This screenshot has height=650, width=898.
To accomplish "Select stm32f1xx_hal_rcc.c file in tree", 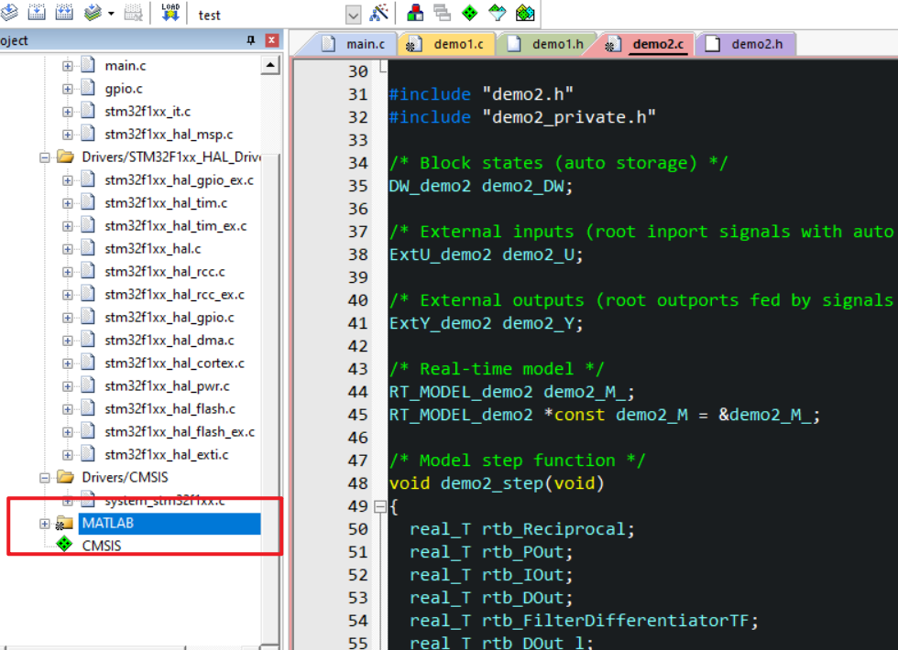I will [x=165, y=272].
